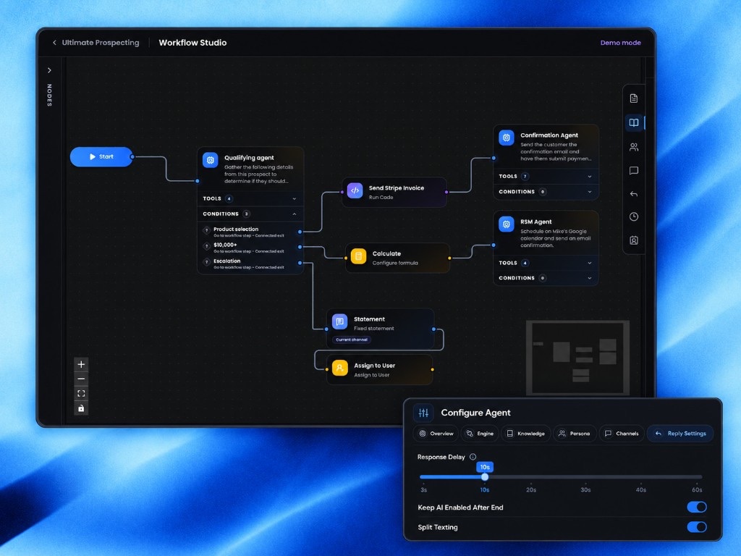Set Response Delay slider to 60s mark
The width and height of the screenshot is (741, 556).
[698, 476]
